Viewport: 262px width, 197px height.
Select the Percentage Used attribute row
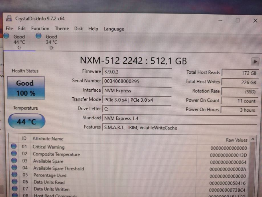129,176
